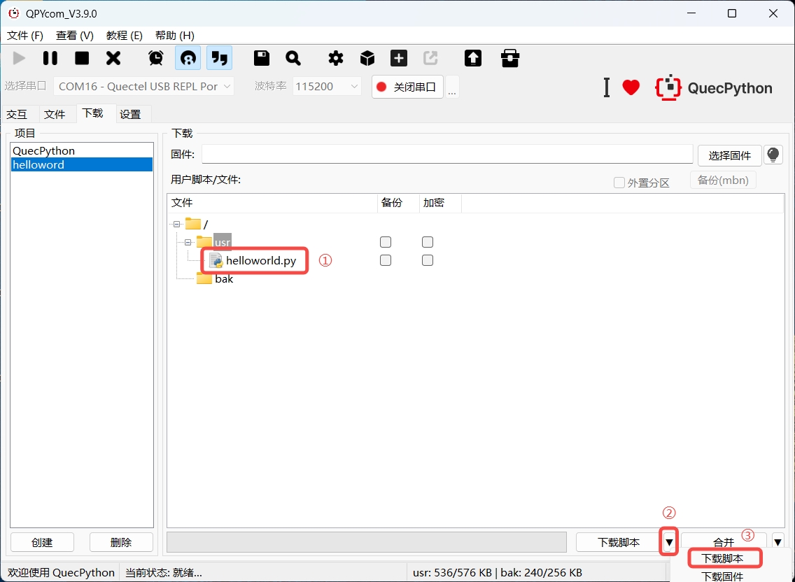Open settings via gear toolbar icon
795x582 pixels.
point(336,58)
